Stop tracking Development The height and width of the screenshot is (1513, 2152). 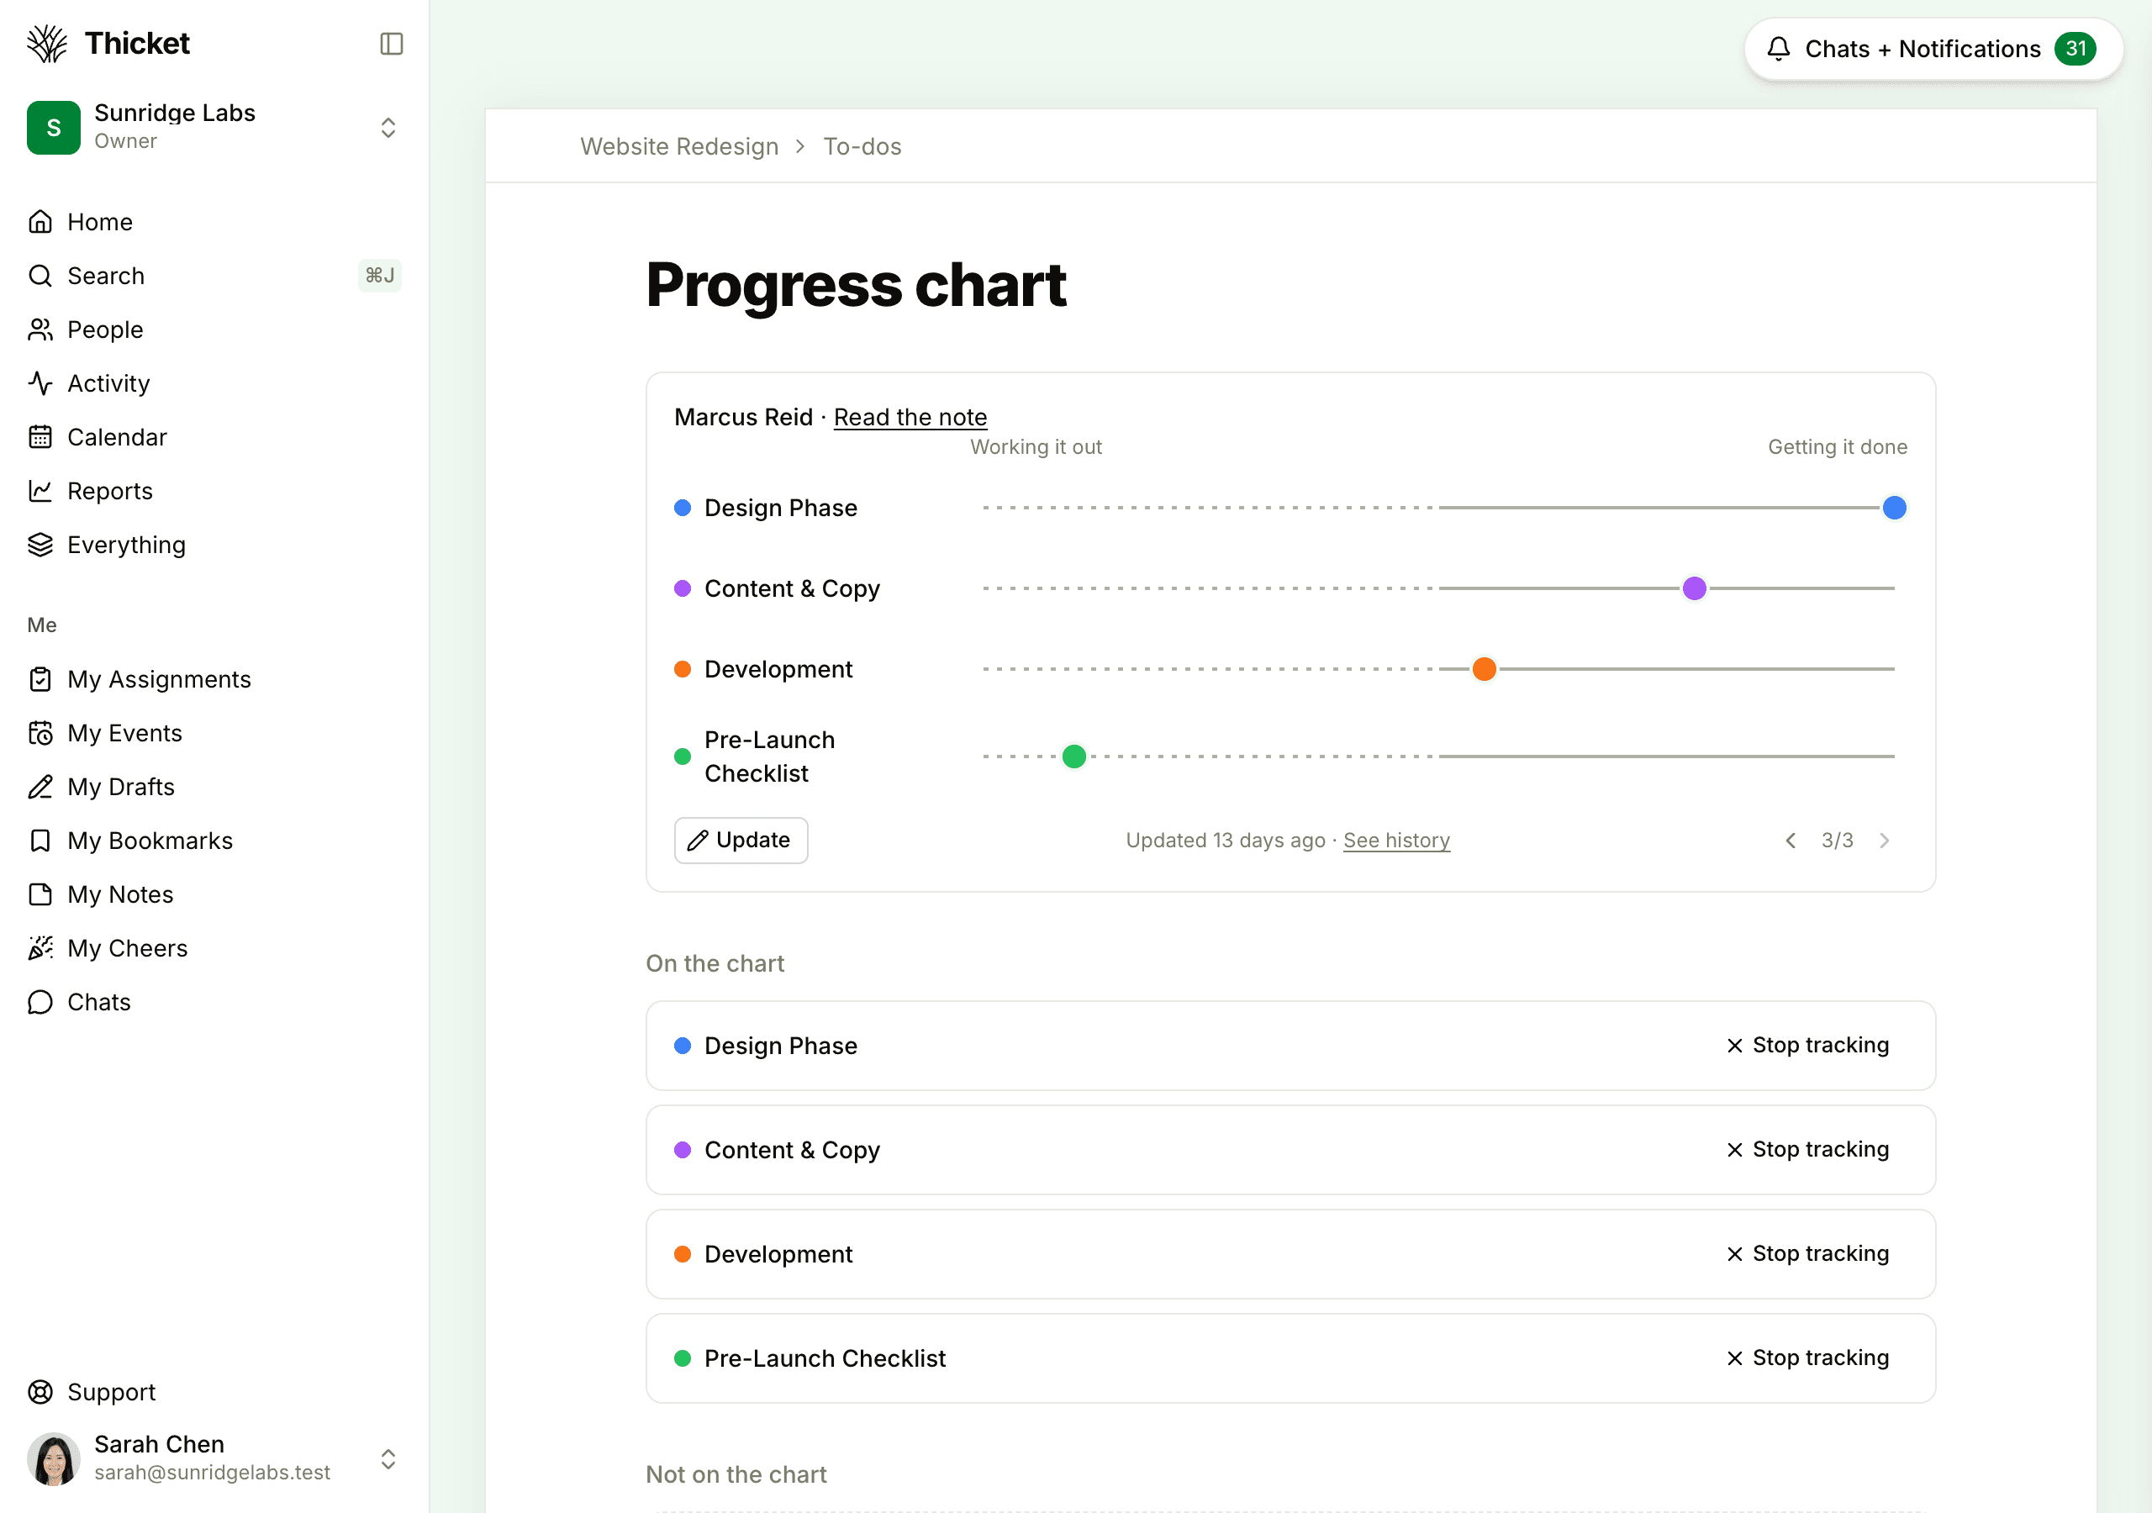(1807, 1253)
